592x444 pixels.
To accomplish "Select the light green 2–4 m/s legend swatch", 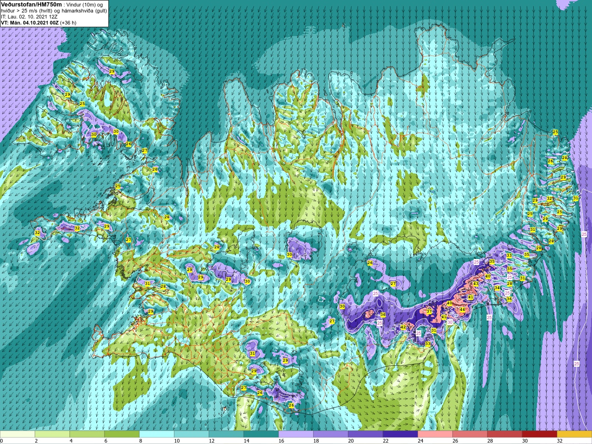I will pos(52,434).
